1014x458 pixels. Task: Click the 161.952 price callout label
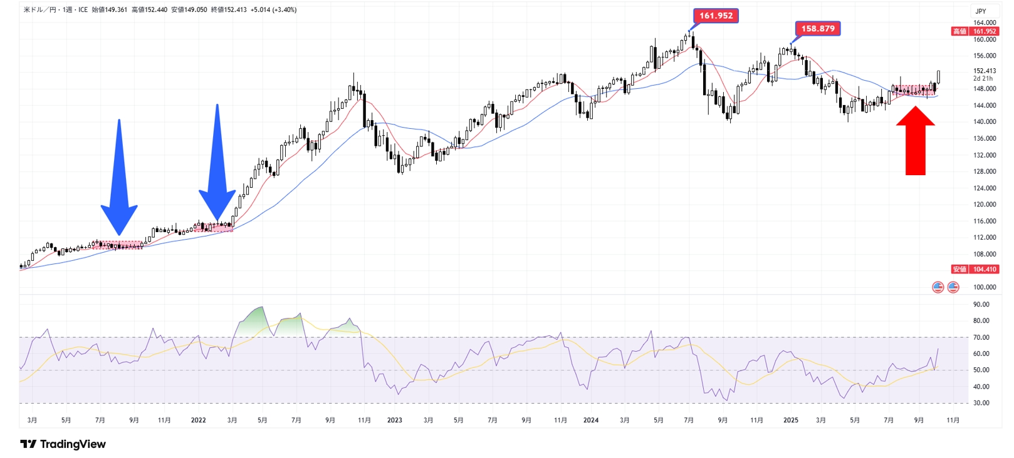(716, 16)
